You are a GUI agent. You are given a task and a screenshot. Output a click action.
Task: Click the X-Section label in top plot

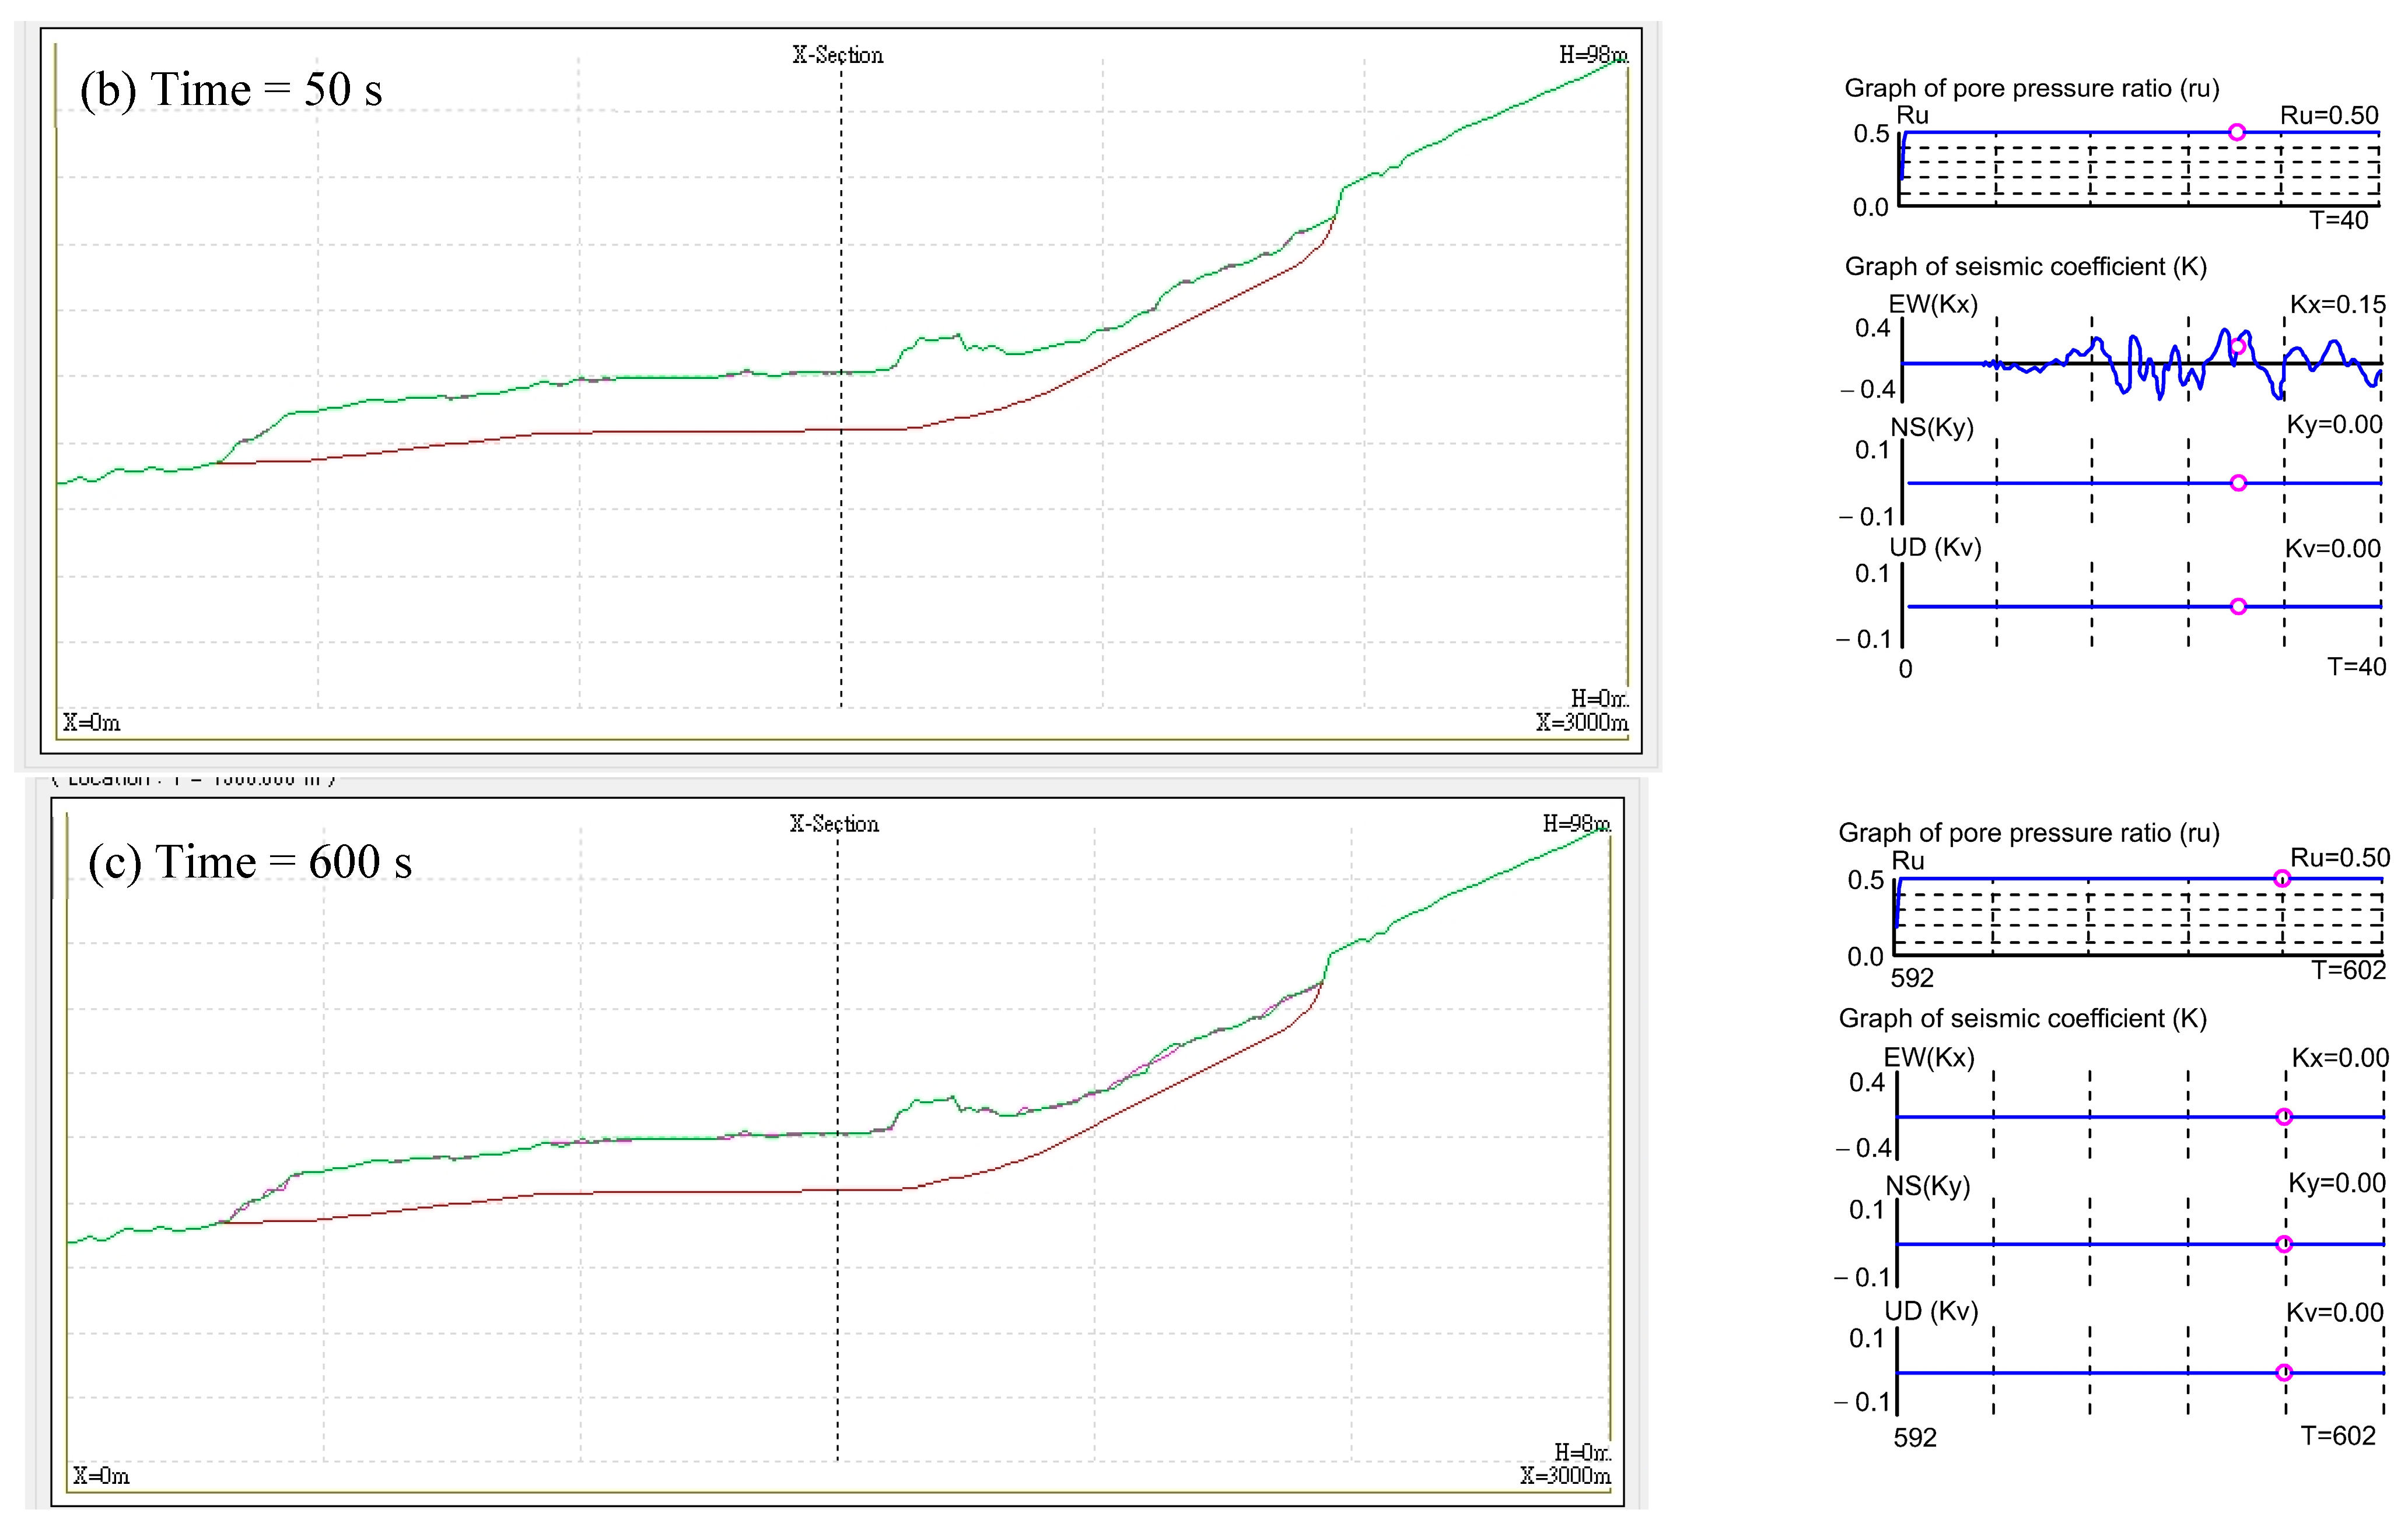coord(838,55)
